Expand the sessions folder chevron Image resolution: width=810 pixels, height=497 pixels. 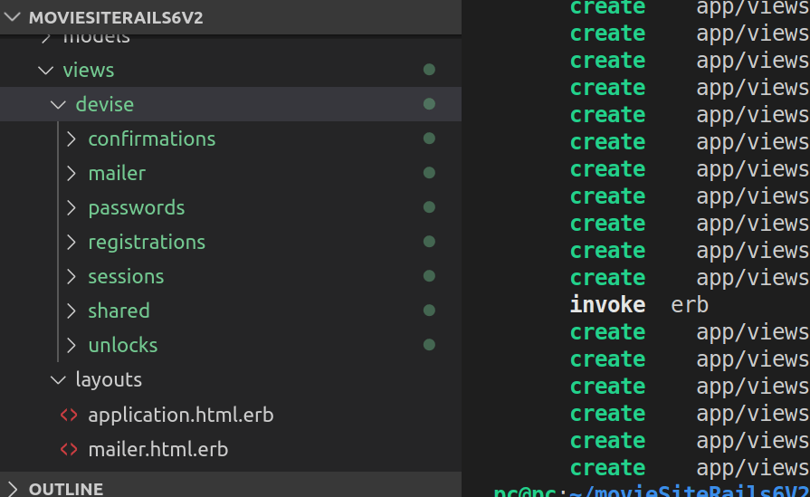(71, 276)
